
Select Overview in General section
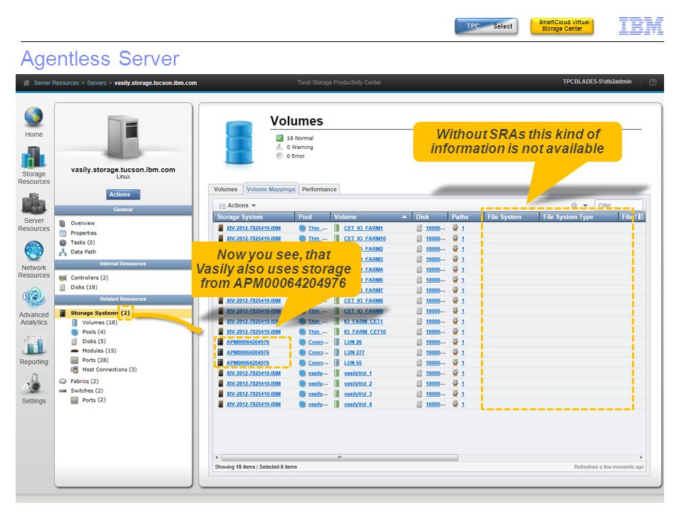pyautogui.click(x=83, y=223)
